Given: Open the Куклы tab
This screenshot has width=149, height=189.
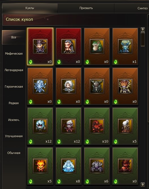Looking at the screenshot, I should pyautogui.click(x=30, y=8).
